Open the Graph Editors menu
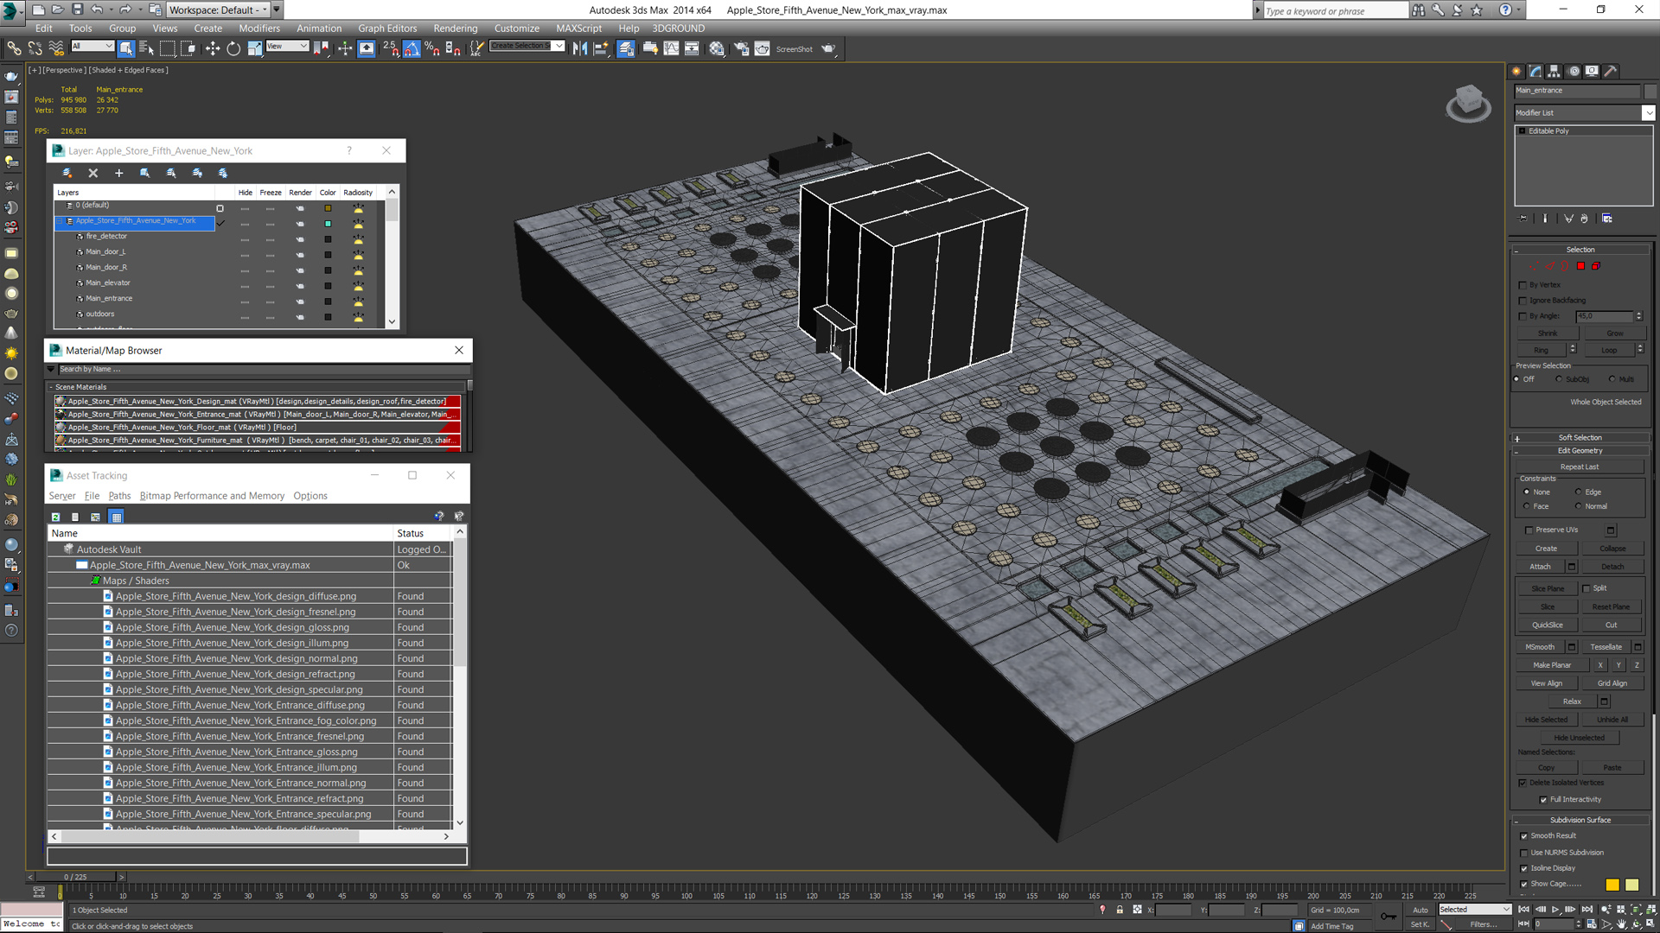The height and width of the screenshot is (933, 1660). (387, 29)
